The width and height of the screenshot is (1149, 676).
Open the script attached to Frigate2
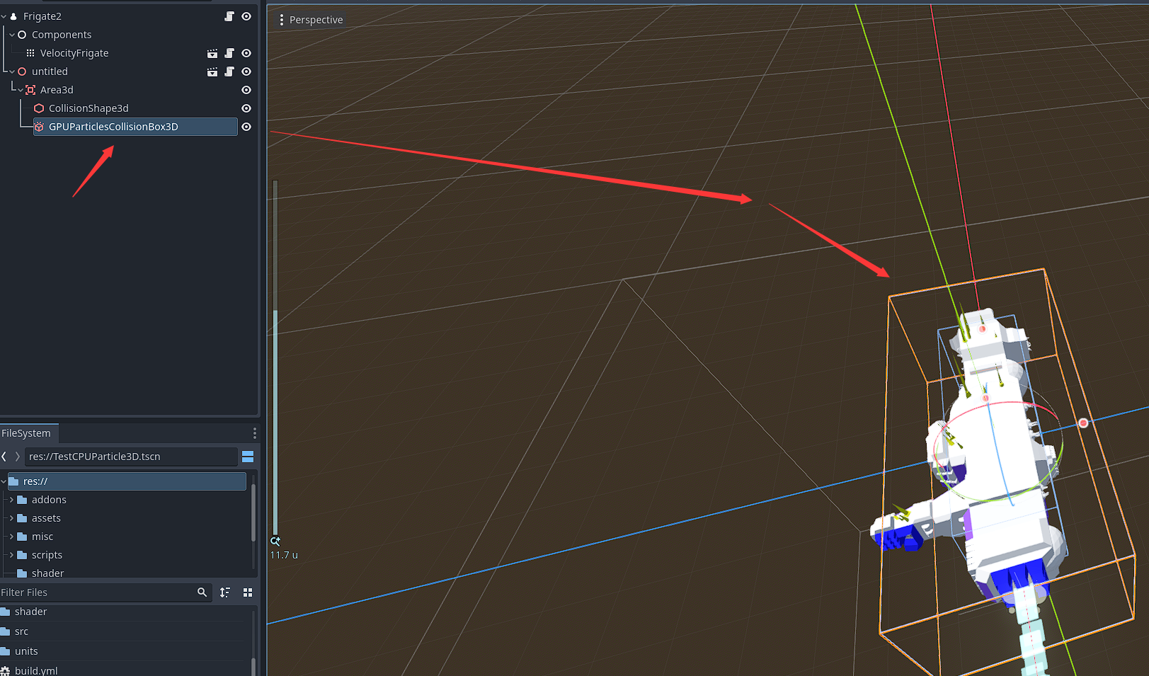229,16
